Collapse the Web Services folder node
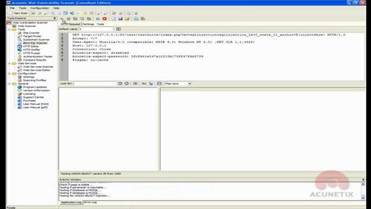The width and height of the screenshot is (371, 209). [9, 64]
